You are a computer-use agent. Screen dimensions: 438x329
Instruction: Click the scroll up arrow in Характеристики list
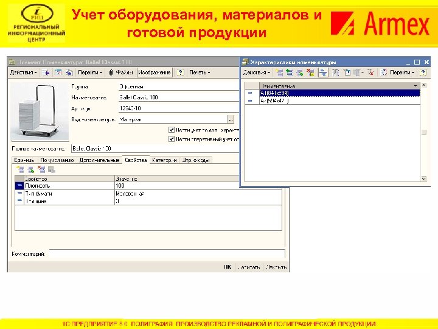pyautogui.click(x=424, y=85)
